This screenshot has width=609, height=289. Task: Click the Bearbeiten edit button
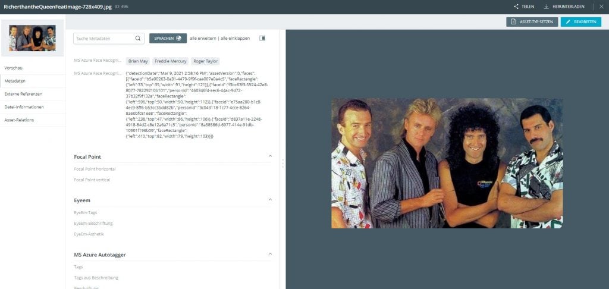click(580, 22)
